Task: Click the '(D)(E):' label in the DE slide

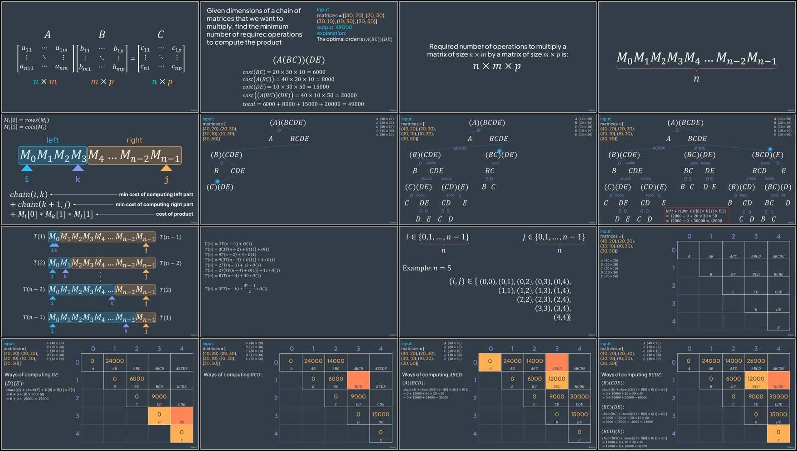Action: tap(14, 384)
